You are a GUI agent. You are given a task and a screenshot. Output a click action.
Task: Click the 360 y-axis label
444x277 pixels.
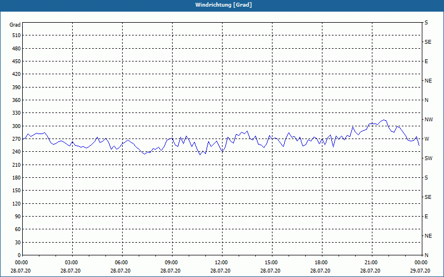click(17, 100)
